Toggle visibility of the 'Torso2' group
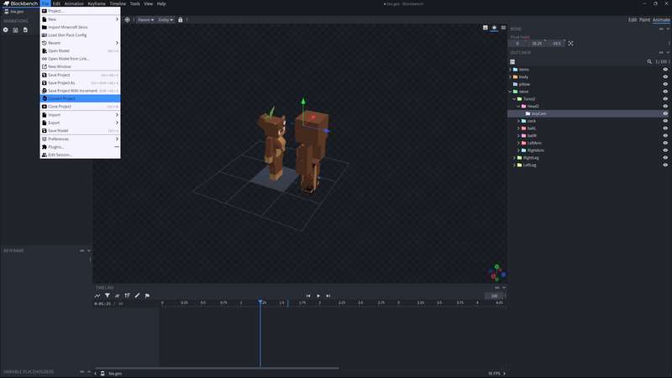This screenshot has width=672, height=378. pos(665,98)
